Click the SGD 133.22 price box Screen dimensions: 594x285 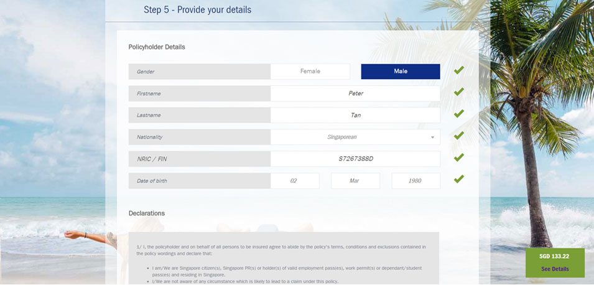click(x=555, y=263)
